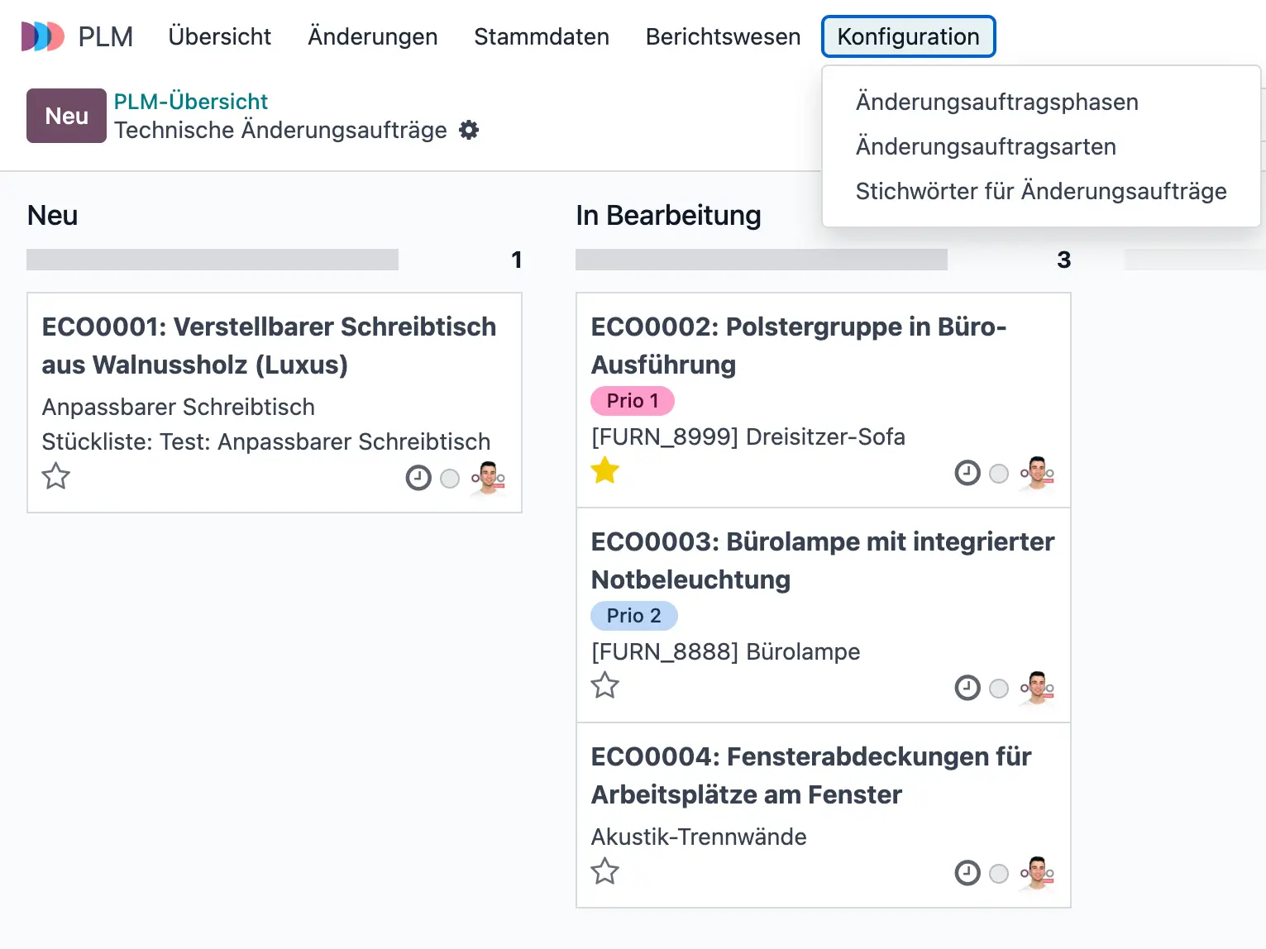This screenshot has width=1266, height=949.
Task: Open the Berichtswesen menu
Action: [722, 36]
